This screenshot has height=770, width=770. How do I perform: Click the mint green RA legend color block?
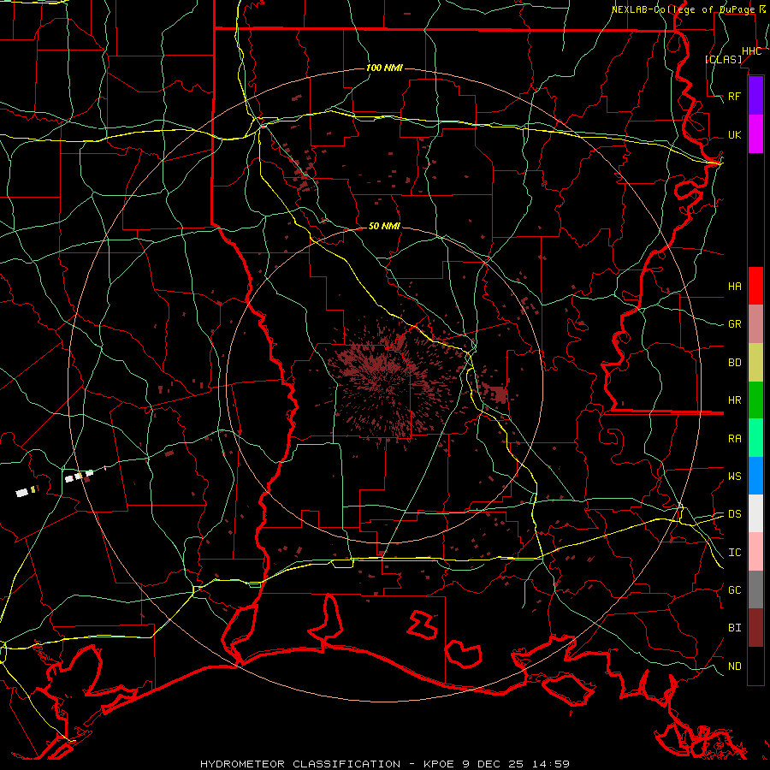click(755, 438)
